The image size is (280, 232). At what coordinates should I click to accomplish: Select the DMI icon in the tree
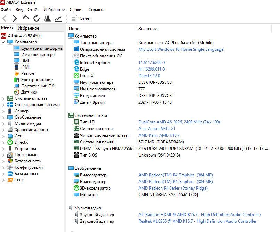pos(17,61)
